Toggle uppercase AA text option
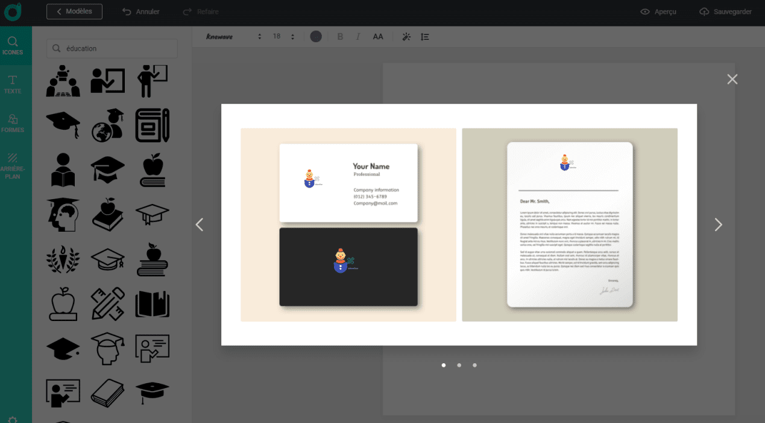765x423 pixels. [x=378, y=37]
